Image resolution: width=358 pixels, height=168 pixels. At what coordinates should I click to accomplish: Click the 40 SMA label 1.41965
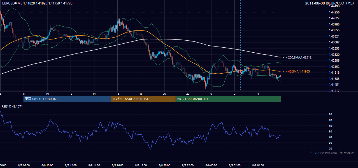[296, 72]
